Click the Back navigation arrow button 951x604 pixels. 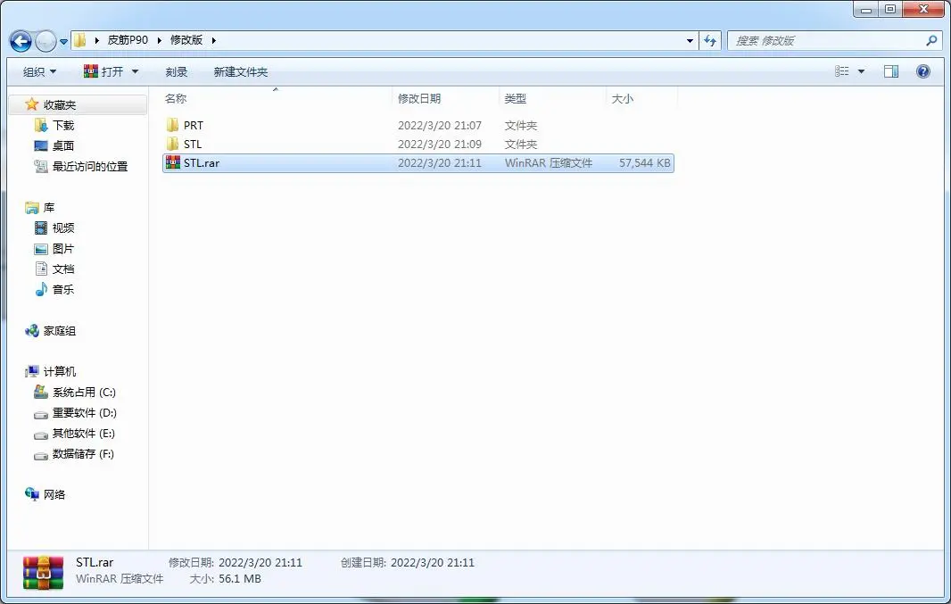21,41
